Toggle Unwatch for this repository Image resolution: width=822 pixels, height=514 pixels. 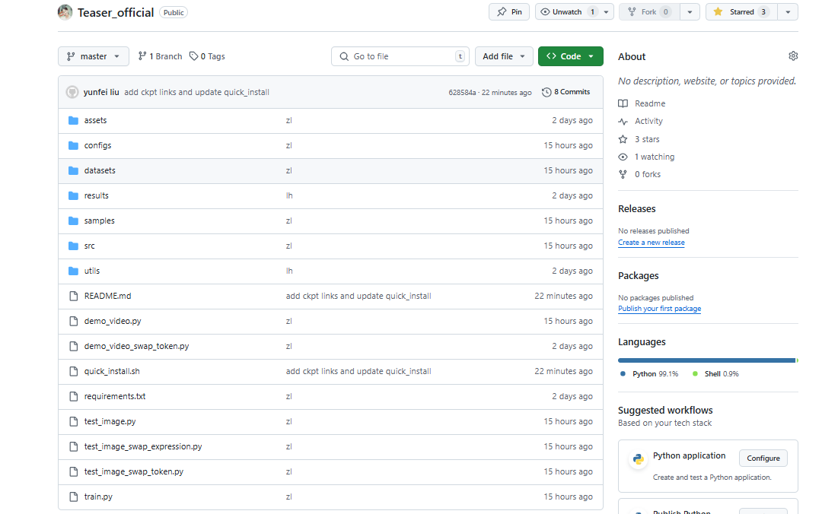click(568, 12)
